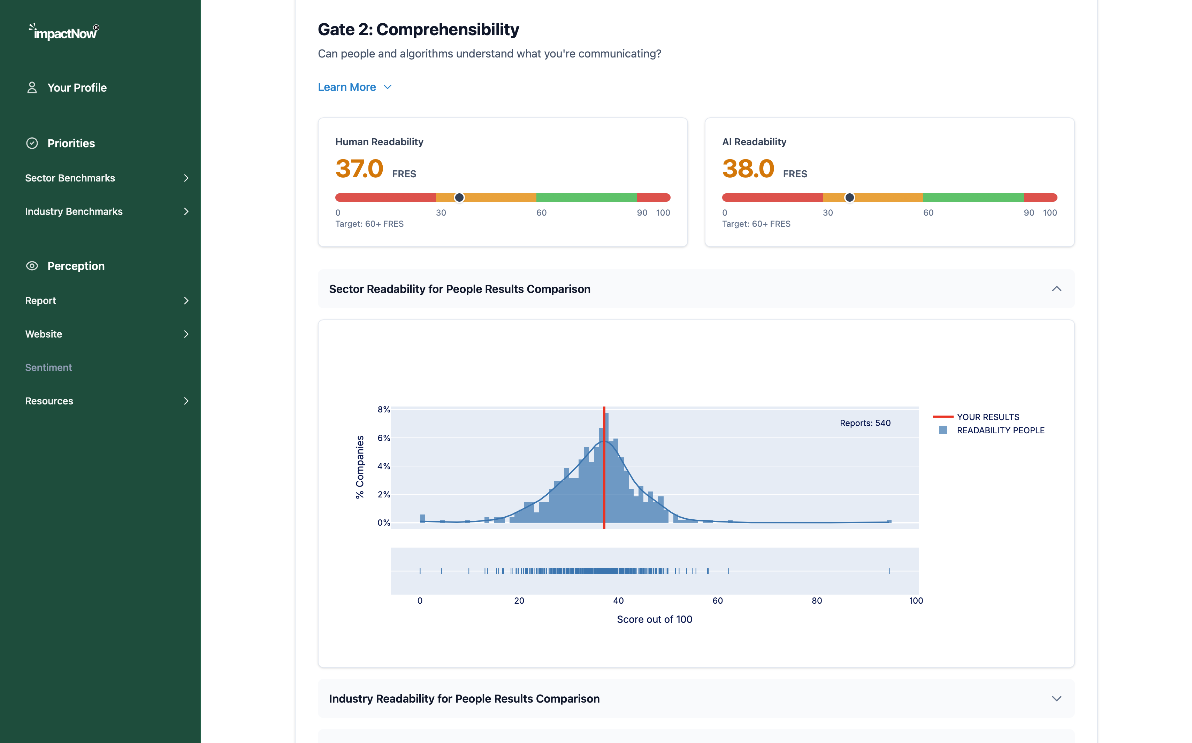
Task: Click the Human Readability card title
Action: [x=379, y=142]
